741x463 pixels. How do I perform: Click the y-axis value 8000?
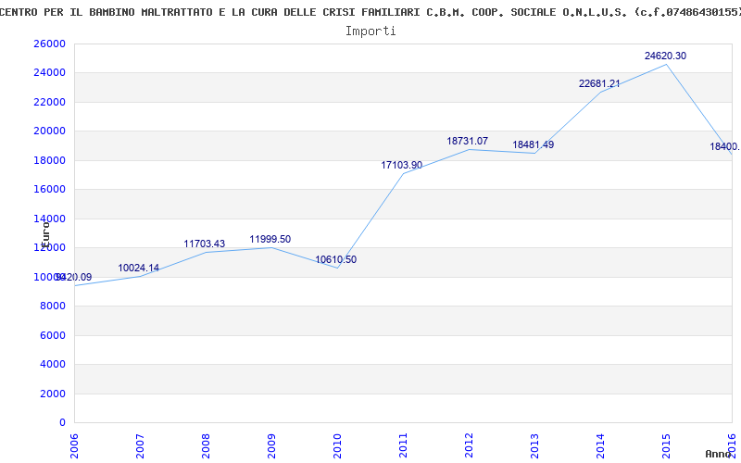(x=53, y=306)
